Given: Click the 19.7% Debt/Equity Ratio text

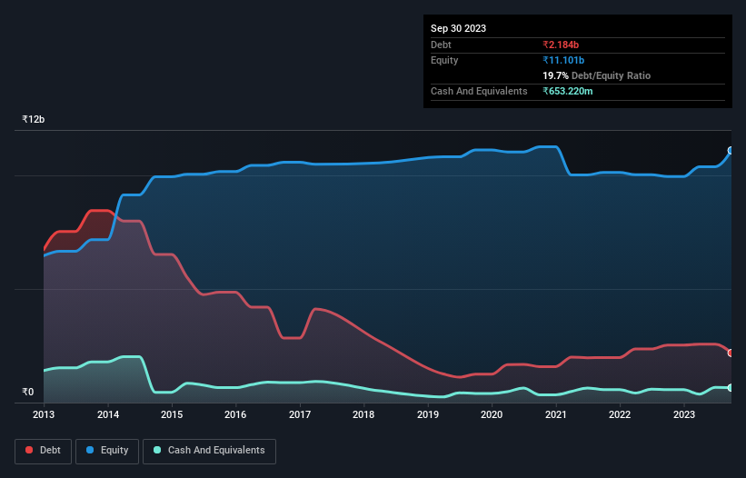Looking at the screenshot, I should point(597,75).
